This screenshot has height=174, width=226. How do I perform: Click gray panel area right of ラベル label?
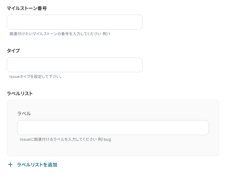pyautogui.click(x=122, y=114)
